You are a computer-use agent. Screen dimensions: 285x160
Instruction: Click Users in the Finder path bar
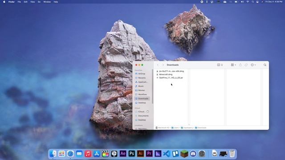tap(175, 128)
